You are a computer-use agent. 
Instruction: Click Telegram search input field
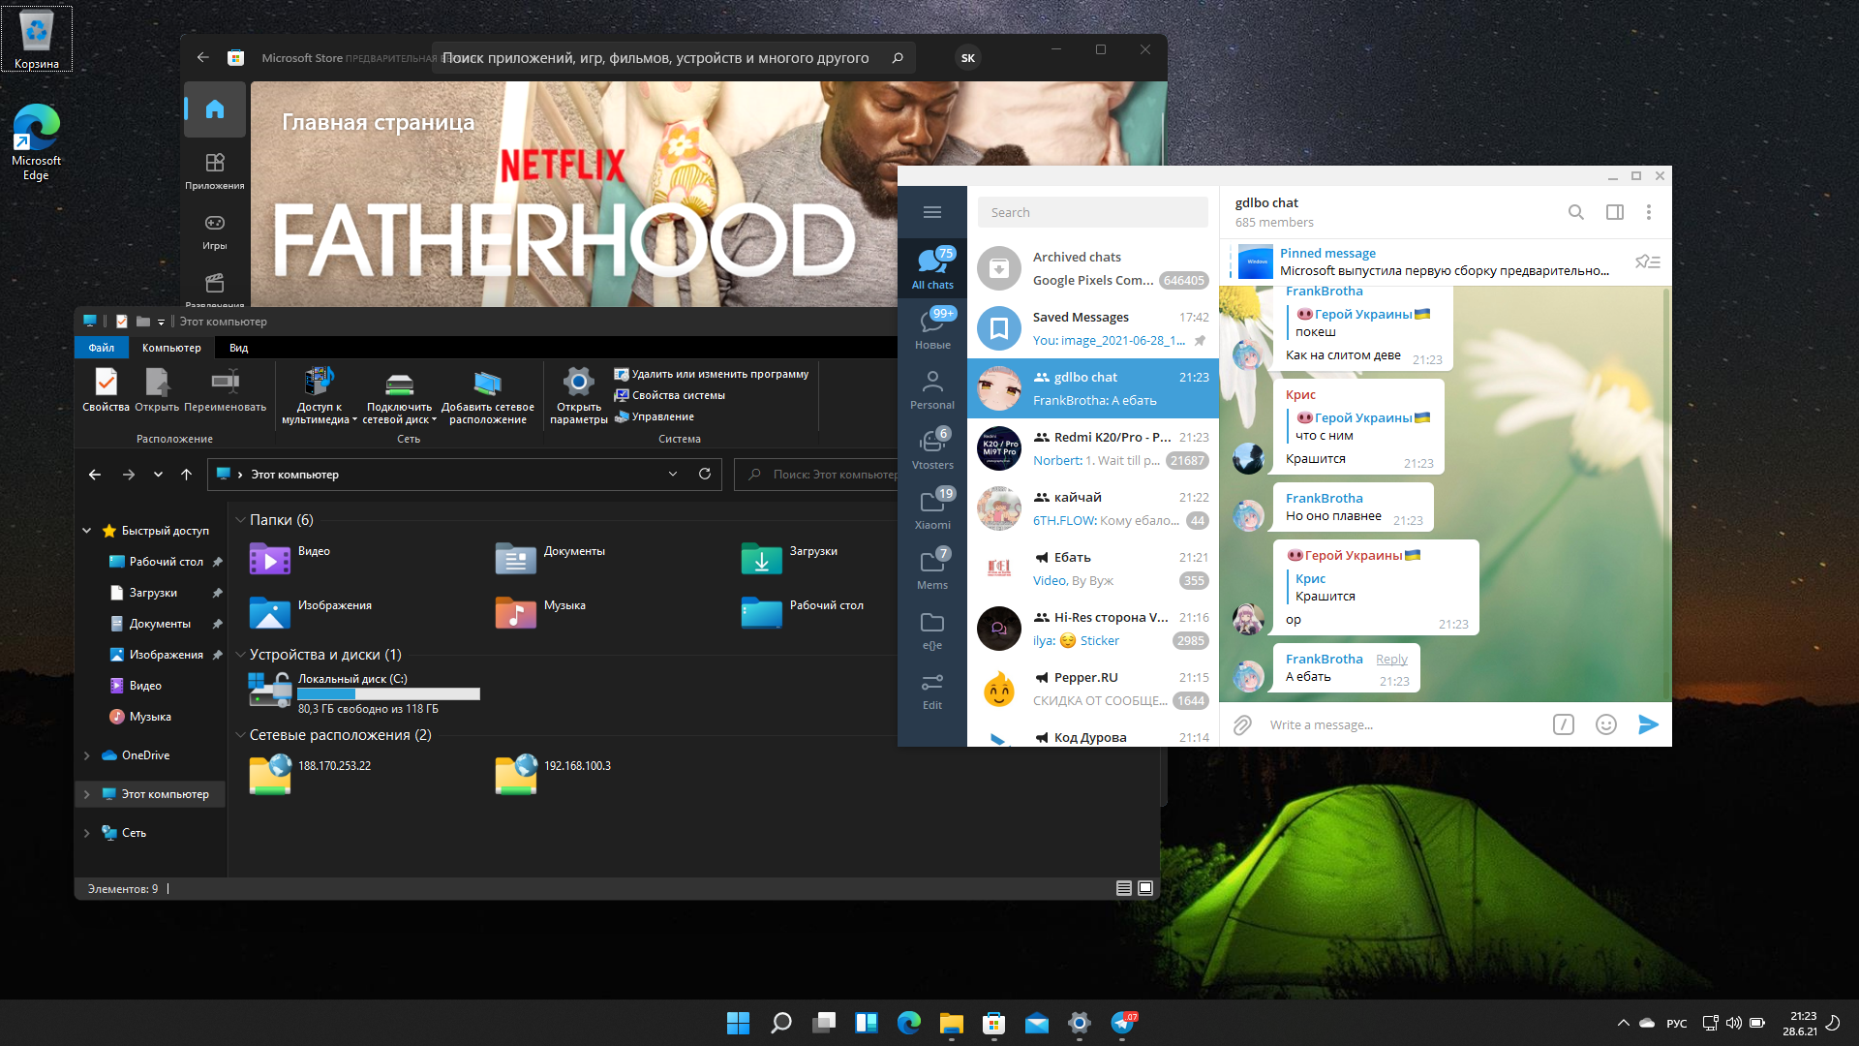(1093, 212)
